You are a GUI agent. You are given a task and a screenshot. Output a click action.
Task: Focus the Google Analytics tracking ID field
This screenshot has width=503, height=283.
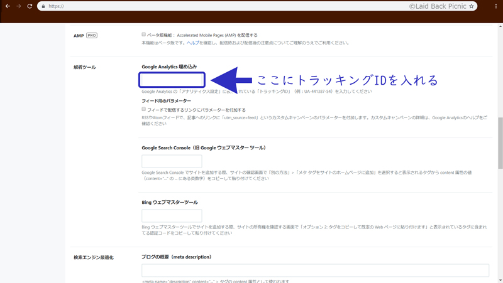coord(172,80)
